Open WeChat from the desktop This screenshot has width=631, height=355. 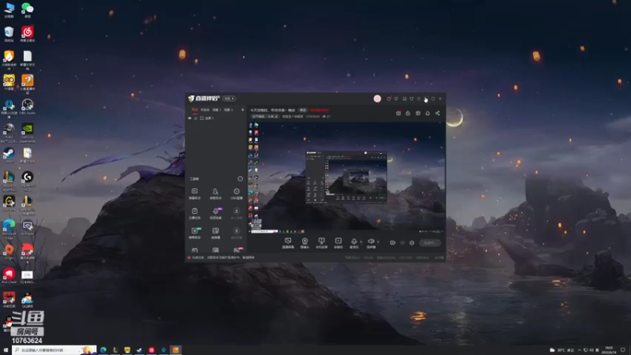click(x=28, y=10)
